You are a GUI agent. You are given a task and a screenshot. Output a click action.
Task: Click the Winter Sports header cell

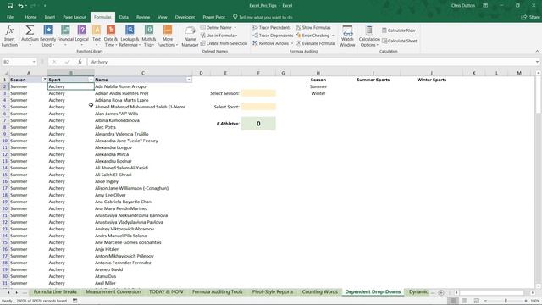pyautogui.click(x=431, y=80)
